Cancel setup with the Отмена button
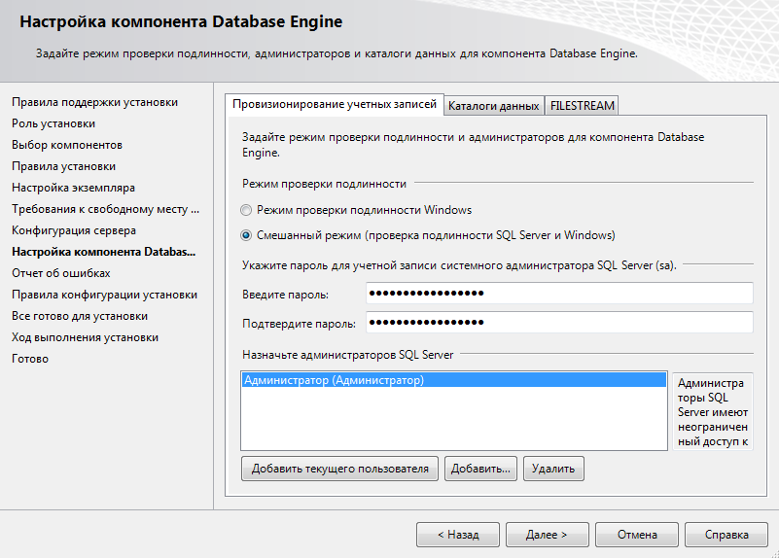Image resolution: width=779 pixels, height=558 pixels. pyautogui.click(x=636, y=534)
